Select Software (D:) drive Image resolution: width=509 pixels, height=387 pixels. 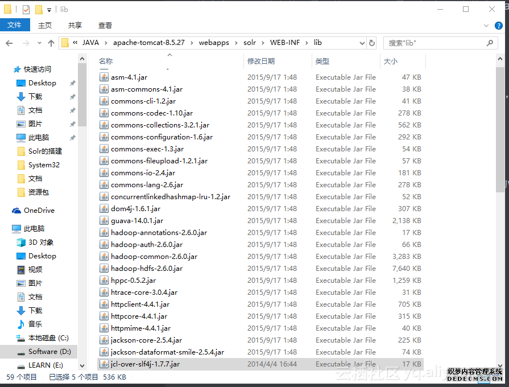[x=49, y=352]
